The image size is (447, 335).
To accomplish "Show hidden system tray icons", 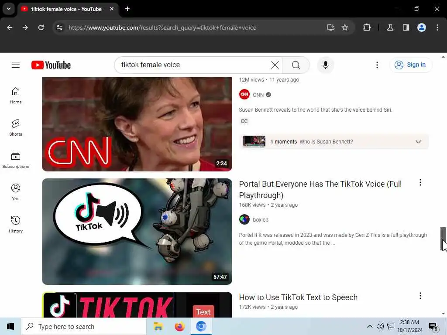I will tap(369, 326).
